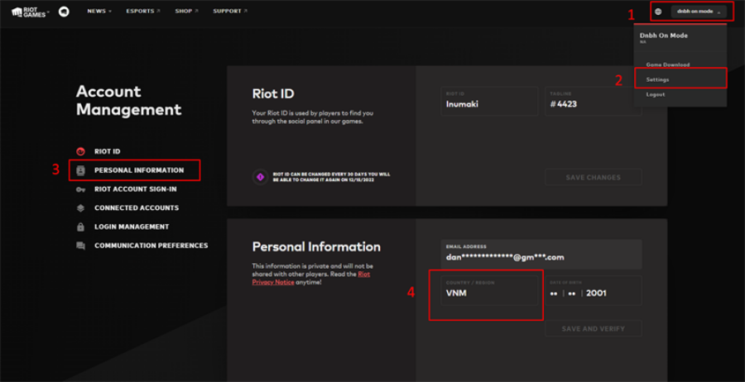Click the purple Riot ID change notice icon
The image size is (745, 382).
pyautogui.click(x=260, y=177)
